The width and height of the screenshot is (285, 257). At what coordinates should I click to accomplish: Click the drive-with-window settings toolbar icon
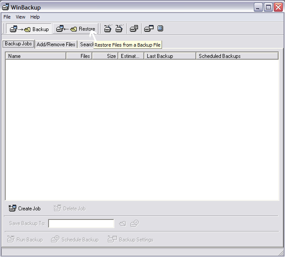click(x=149, y=29)
